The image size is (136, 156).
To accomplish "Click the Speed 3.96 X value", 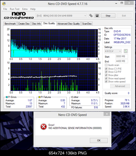I will point(126,107).
